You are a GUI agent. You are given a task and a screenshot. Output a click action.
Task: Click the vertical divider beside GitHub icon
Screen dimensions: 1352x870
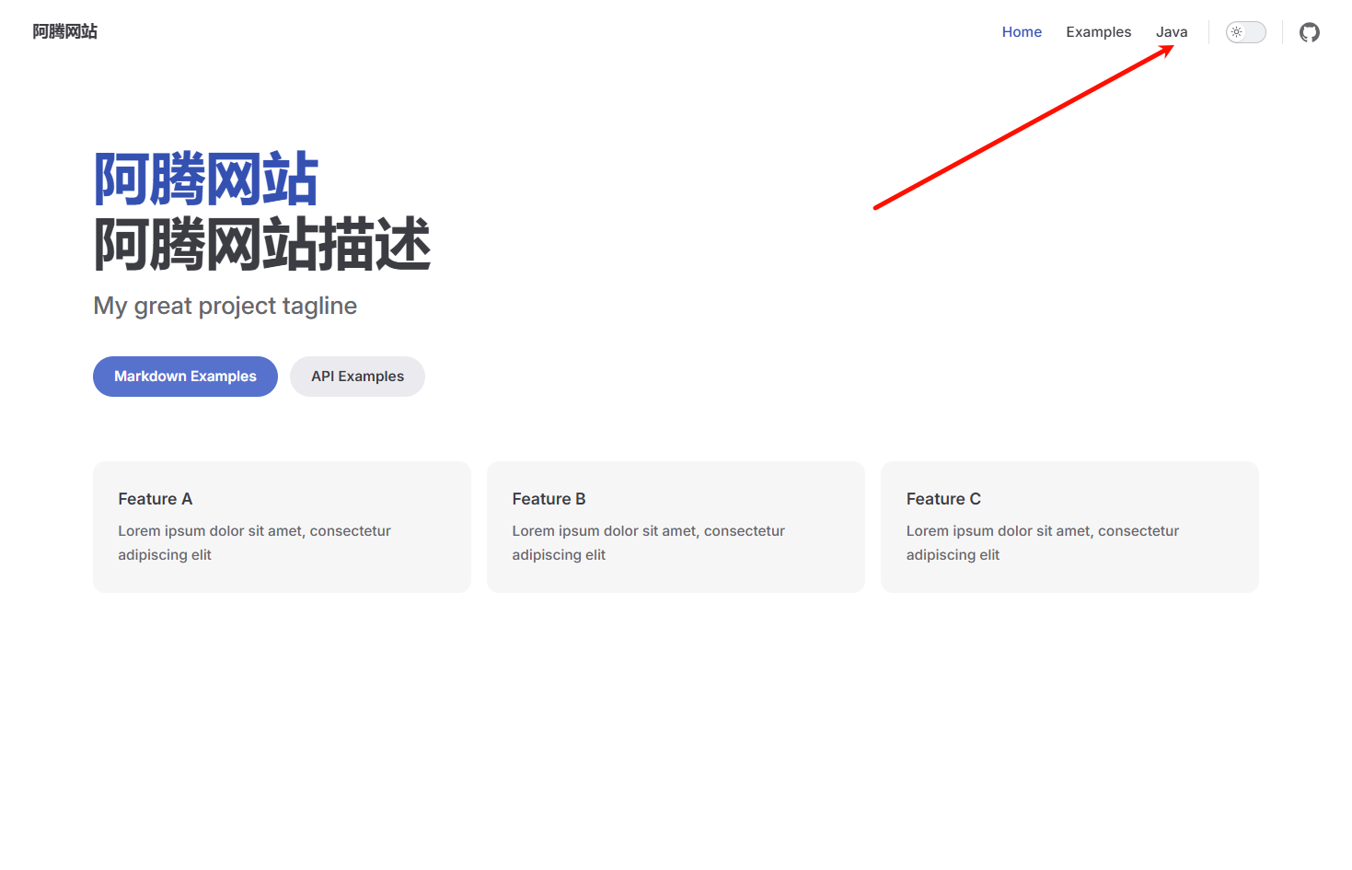point(1282,32)
